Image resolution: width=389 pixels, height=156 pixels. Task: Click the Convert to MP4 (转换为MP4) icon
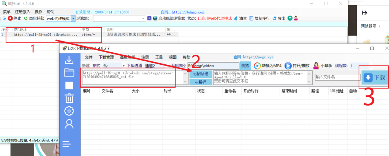click(257, 66)
